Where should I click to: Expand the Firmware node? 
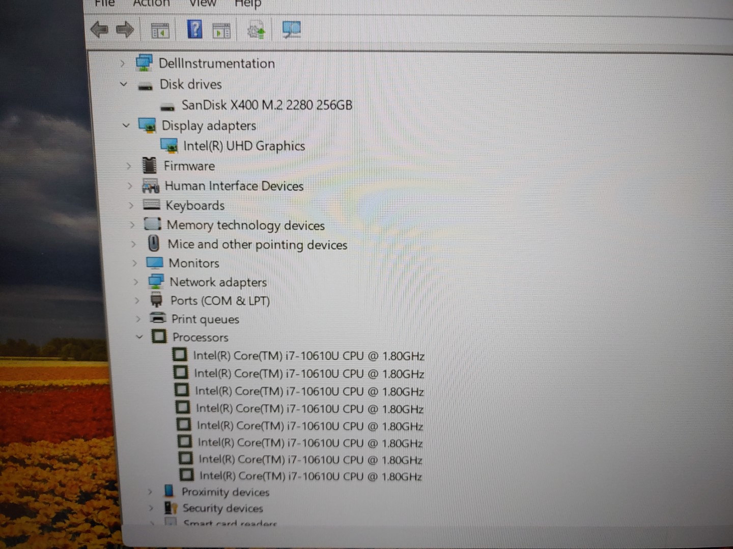[129, 166]
